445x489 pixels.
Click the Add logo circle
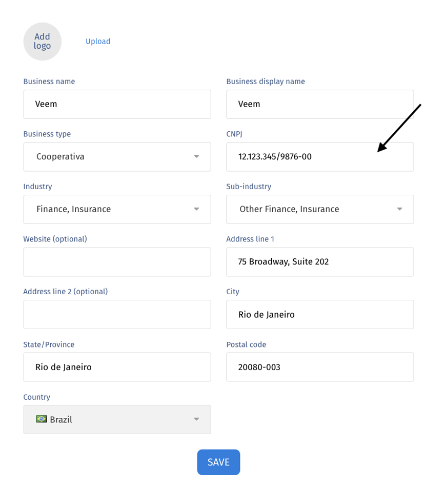[43, 41]
